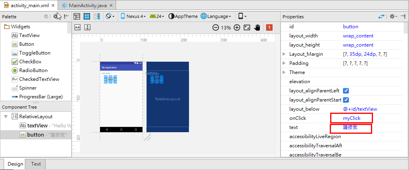Change layout_height wrap_content value
Image resolution: width=409 pixels, height=170 pixels.
point(358,45)
